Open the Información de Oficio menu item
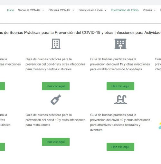Screen dimensions: 161x164 tap(125, 10)
